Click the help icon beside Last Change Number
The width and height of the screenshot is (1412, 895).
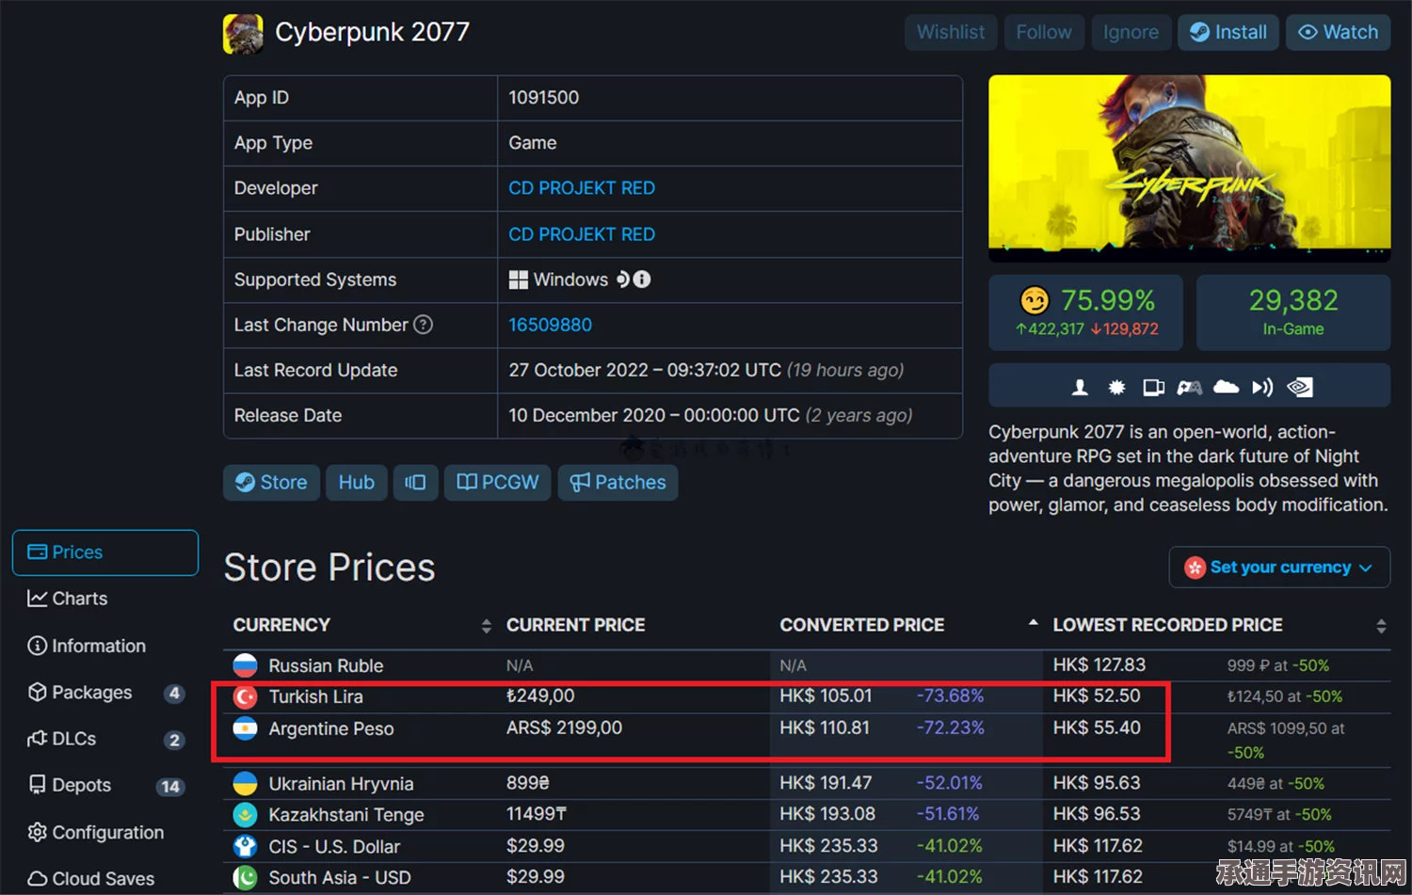coord(424,325)
